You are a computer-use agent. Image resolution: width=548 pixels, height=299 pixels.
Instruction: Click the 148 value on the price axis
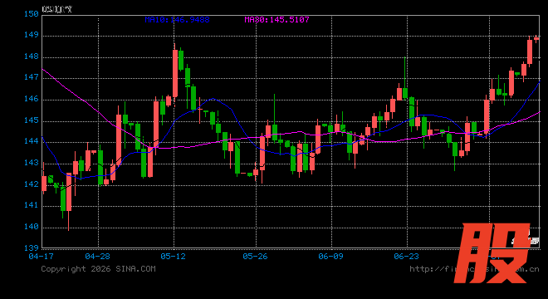(x=31, y=56)
